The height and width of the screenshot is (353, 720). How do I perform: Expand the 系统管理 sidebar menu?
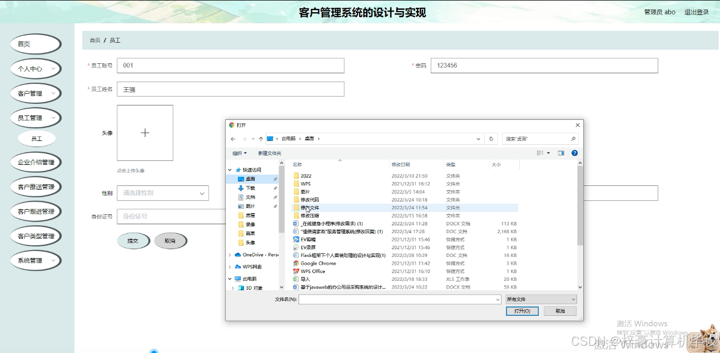[35, 259]
